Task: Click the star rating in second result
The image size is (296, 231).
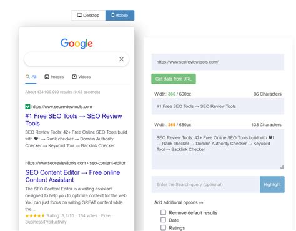Action: [35, 215]
